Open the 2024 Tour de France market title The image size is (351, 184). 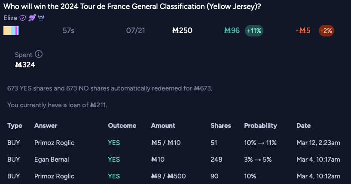pos(132,6)
